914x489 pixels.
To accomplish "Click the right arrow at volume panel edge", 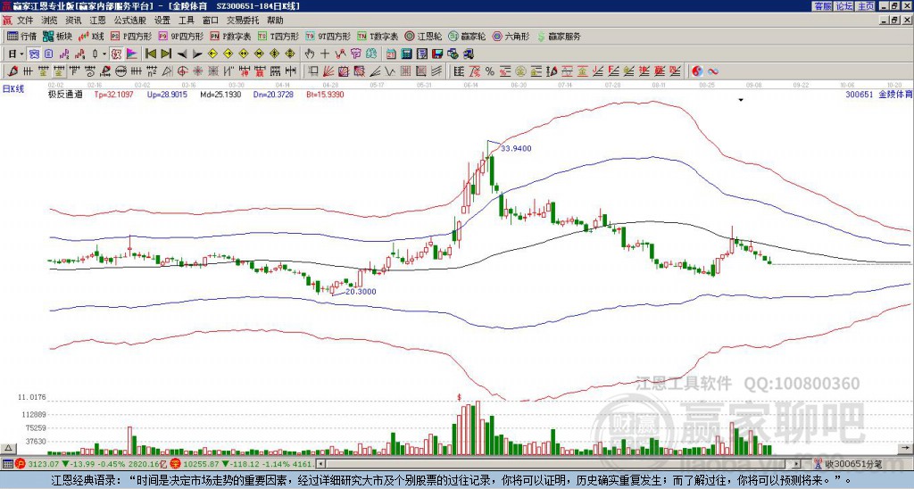I will 906,448.
